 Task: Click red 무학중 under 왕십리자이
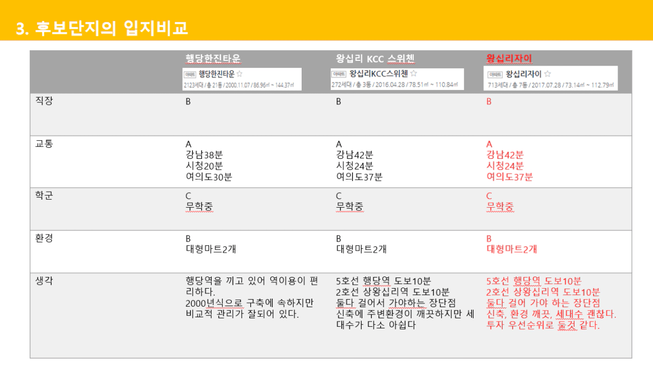click(501, 207)
